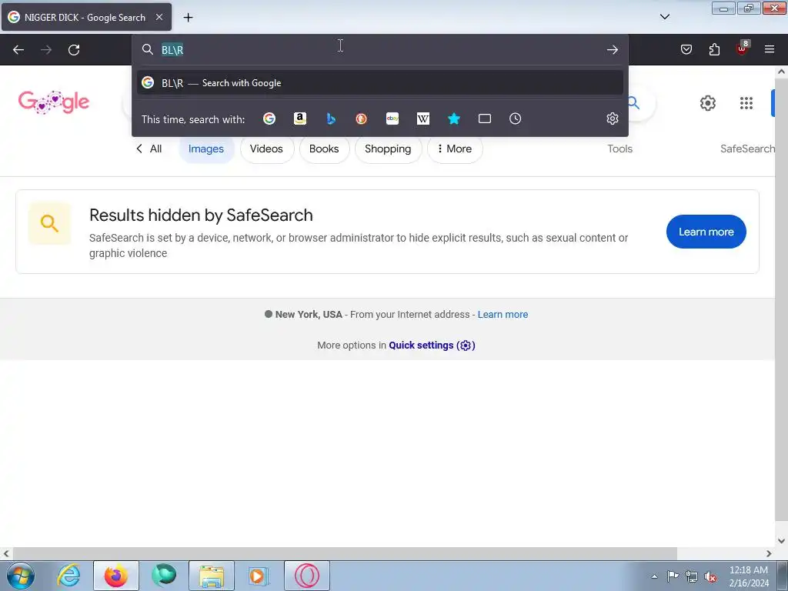The width and height of the screenshot is (788, 591).
Task: Open the Google apps grid
Action: pyautogui.click(x=746, y=103)
